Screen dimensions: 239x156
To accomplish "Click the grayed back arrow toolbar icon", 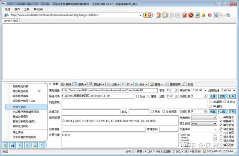I will click(171, 15).
